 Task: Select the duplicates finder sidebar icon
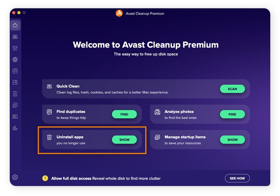[x=15, y=71]
